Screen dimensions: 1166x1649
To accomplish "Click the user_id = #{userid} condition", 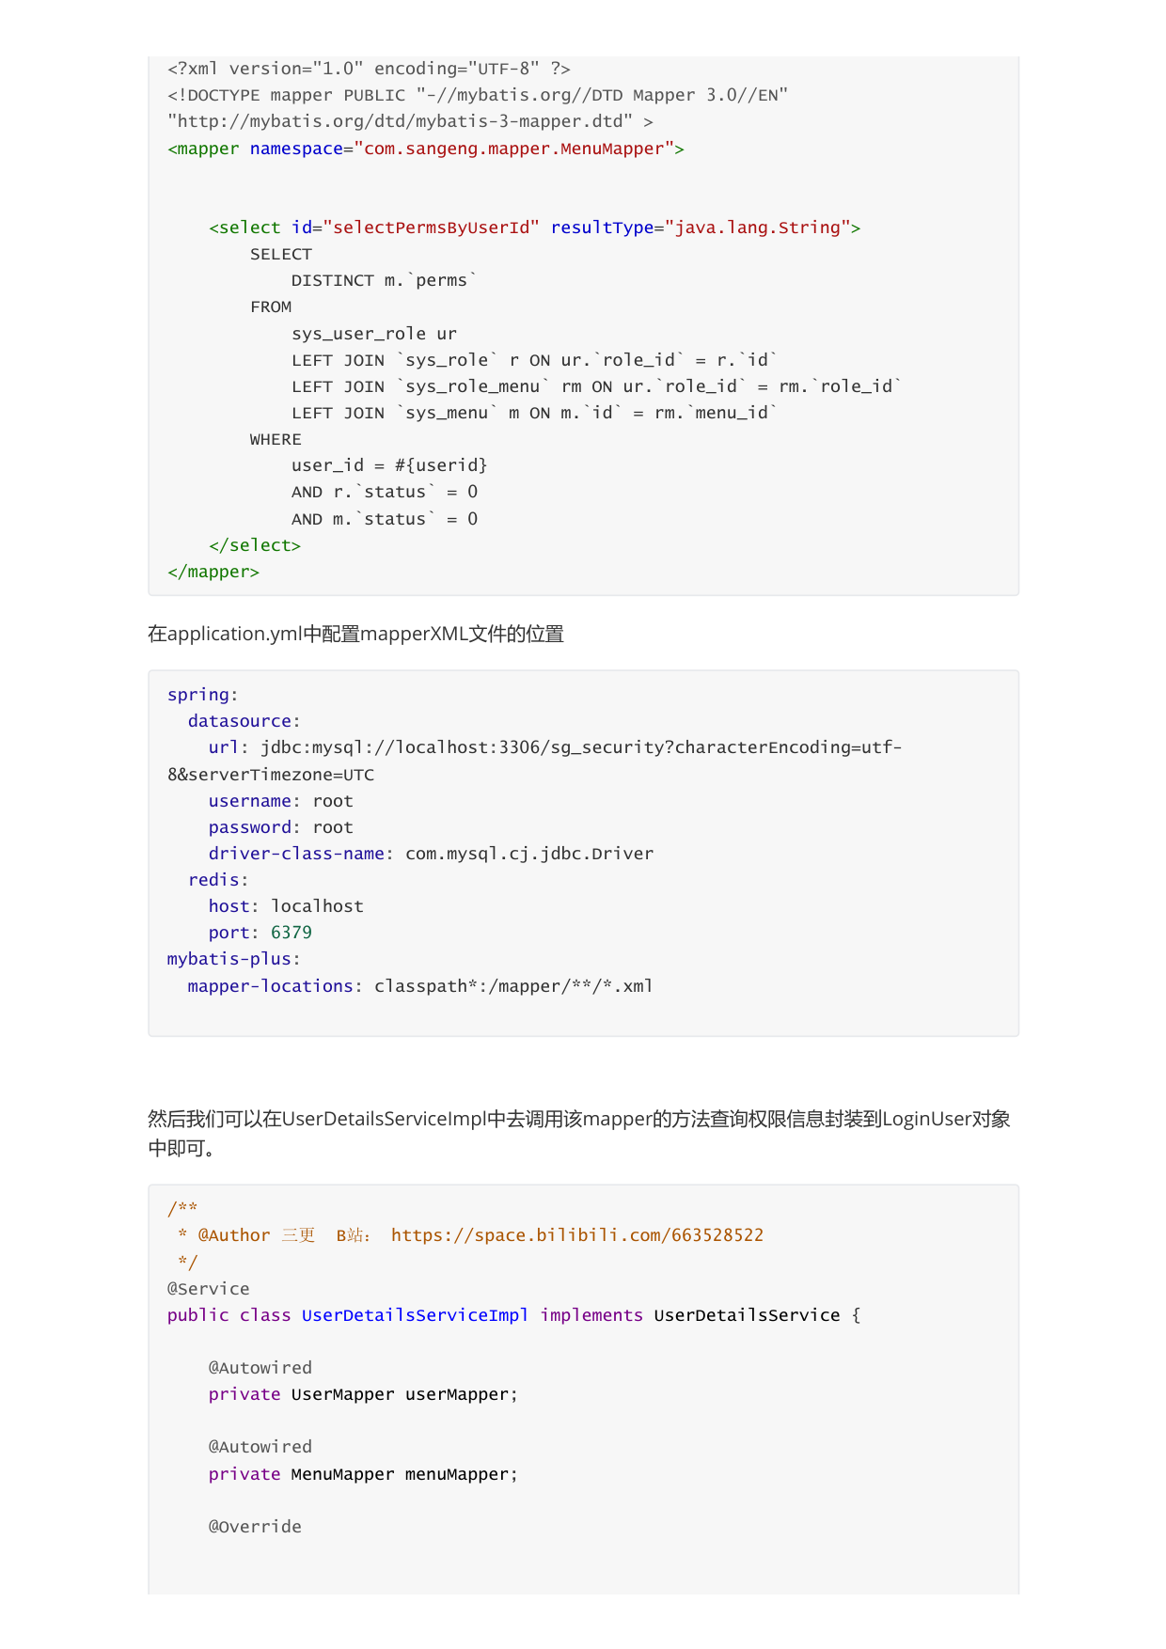I will point(389,465).
